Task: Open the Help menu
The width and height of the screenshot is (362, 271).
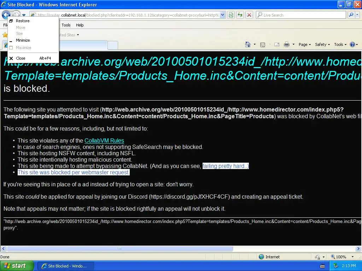Action: [80, 25]
